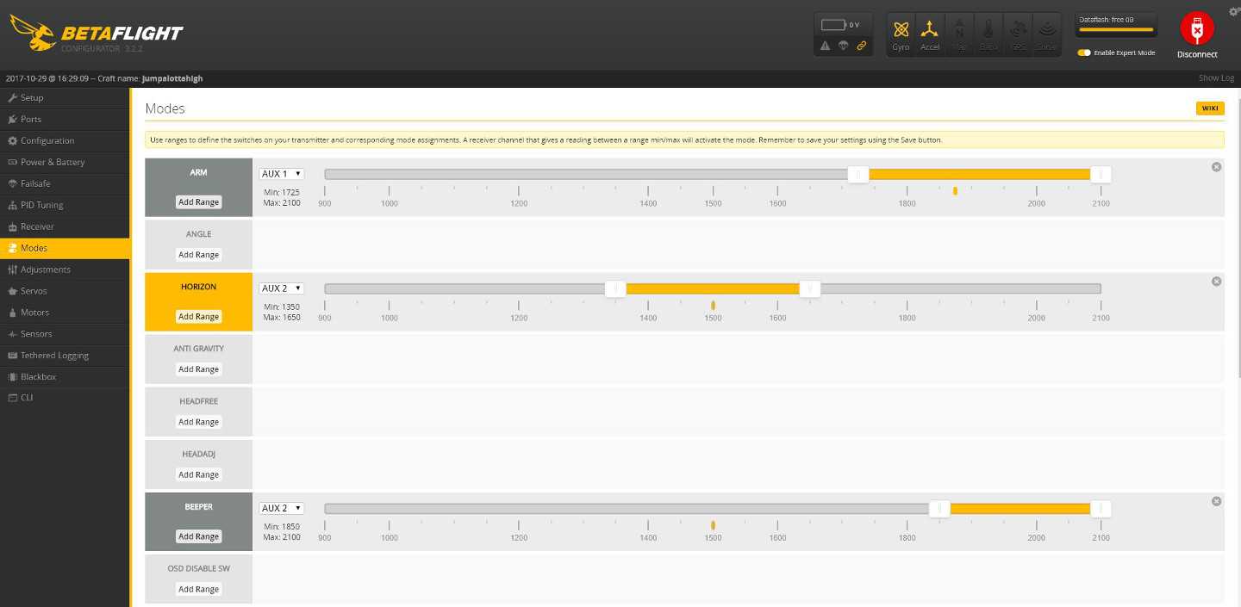Open the Motors tab

[x=65, y=313]
